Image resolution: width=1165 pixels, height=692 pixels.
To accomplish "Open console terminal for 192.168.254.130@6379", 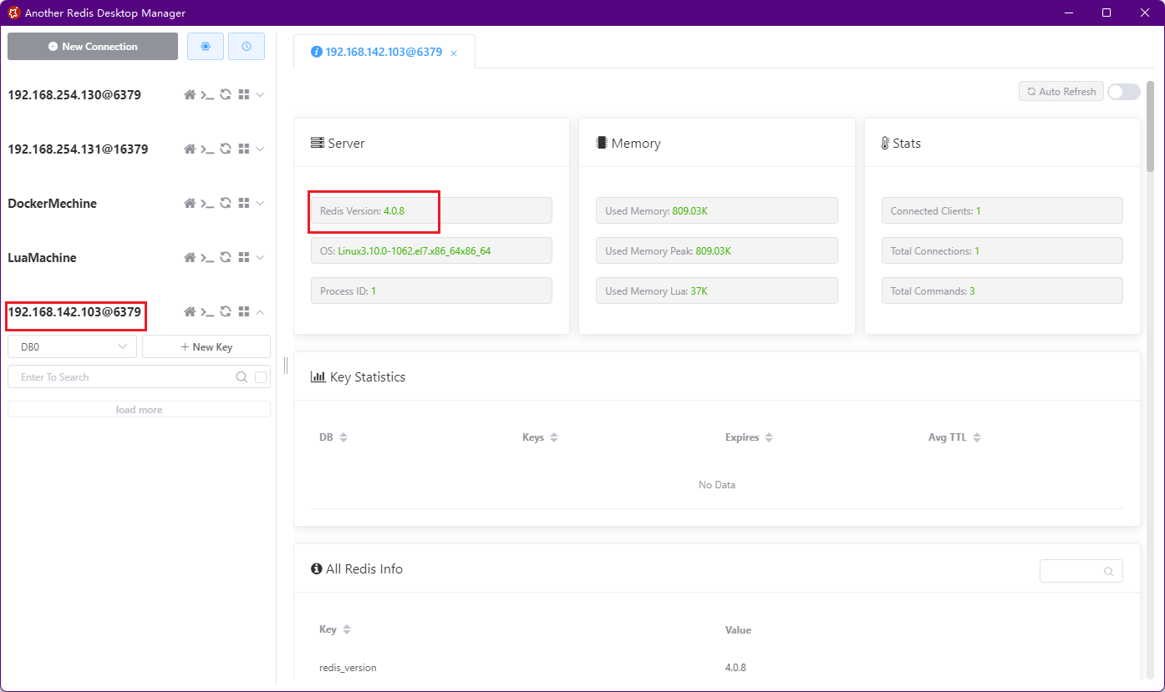I will tap(207, 95).
